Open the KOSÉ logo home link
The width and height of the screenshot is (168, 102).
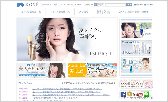pos(28,5)
